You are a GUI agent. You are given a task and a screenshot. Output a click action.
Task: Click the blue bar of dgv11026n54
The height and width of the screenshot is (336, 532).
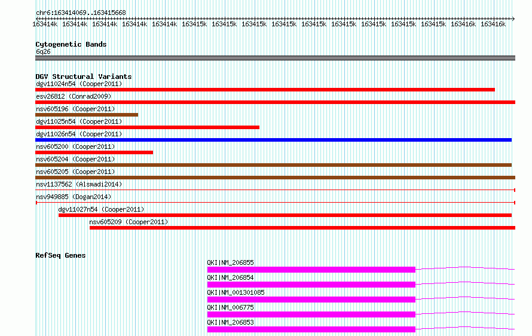pyautogui.click(x=273, y=140)
